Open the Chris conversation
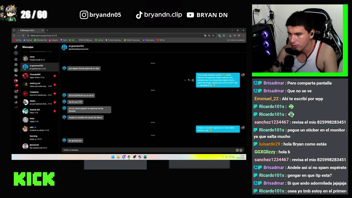 pos(40,58)
